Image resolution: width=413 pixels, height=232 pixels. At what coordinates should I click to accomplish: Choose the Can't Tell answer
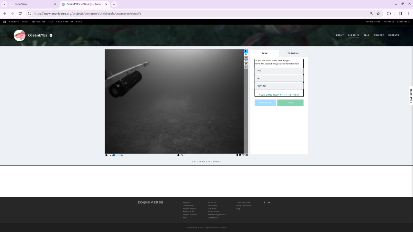click(279, 86)
